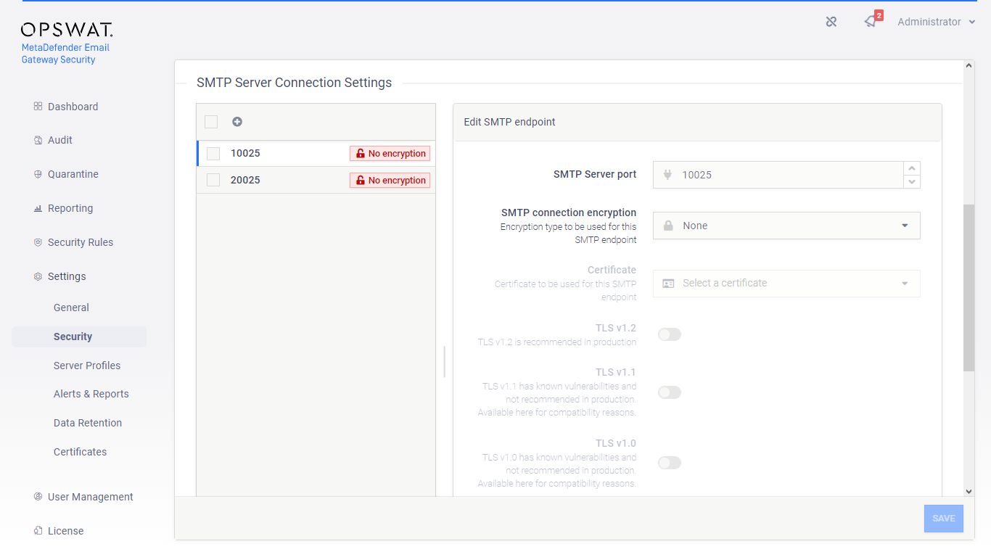Click ID card icon in certificate dropdown
The image size is (991, 557).
pyautogui.click(x=668, y=284)
